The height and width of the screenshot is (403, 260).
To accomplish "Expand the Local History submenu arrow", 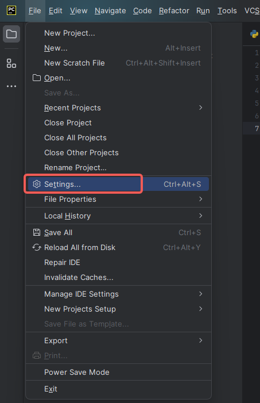I will click(201, 216).
